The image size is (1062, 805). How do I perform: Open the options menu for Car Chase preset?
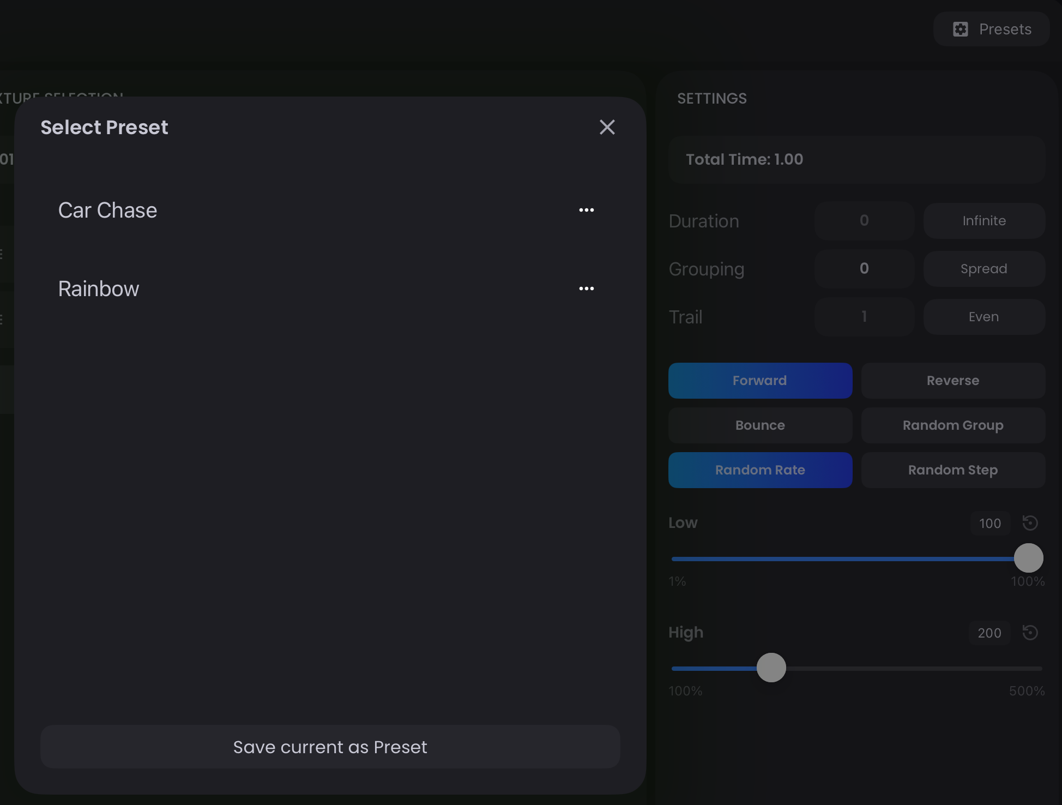click(x=586, y=210)
